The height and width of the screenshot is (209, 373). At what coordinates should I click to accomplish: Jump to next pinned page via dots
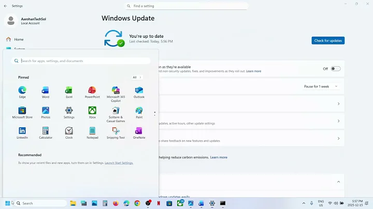pos(154,114)
